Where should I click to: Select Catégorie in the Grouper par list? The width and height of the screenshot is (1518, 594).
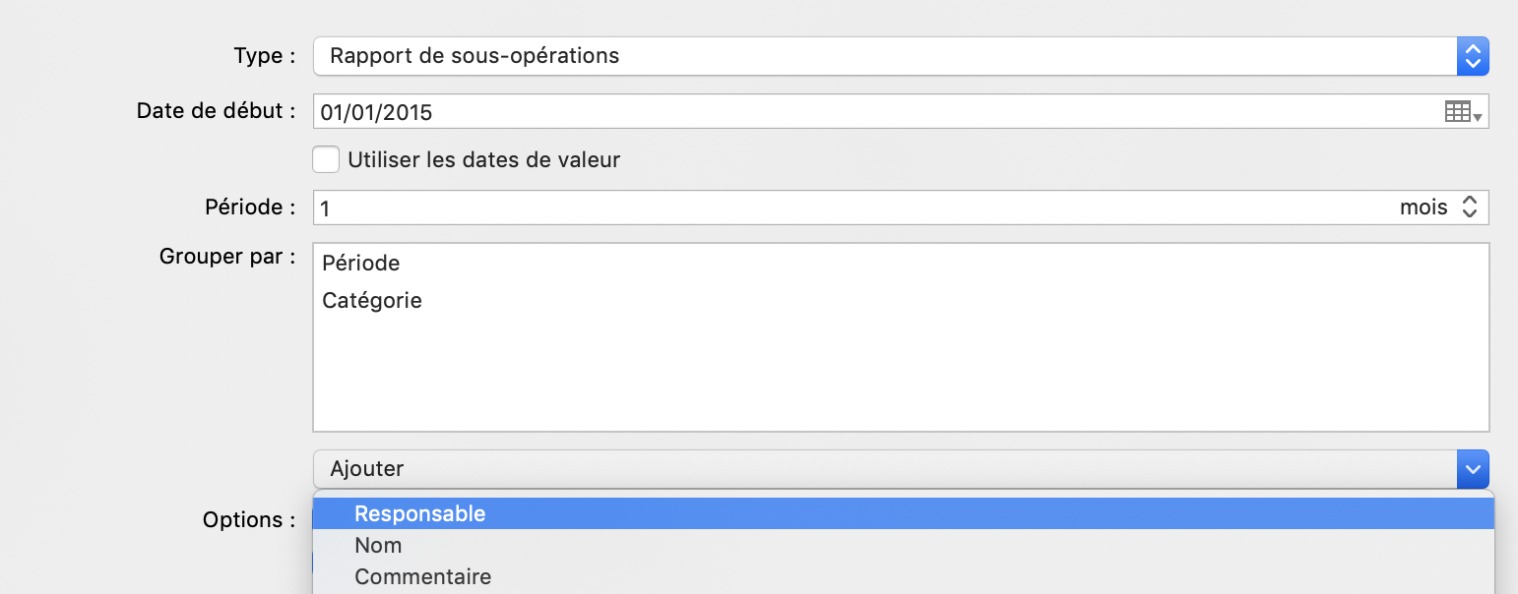(372, 301)
